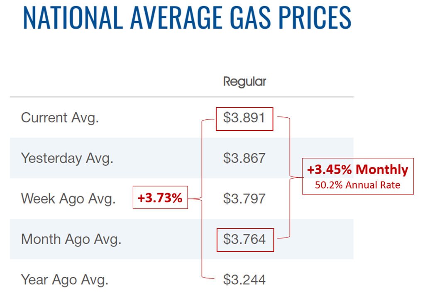Viewport: 425px width, 300px height.
Task: Click the Month Ago Avg. label
Action: click(71, 239)
